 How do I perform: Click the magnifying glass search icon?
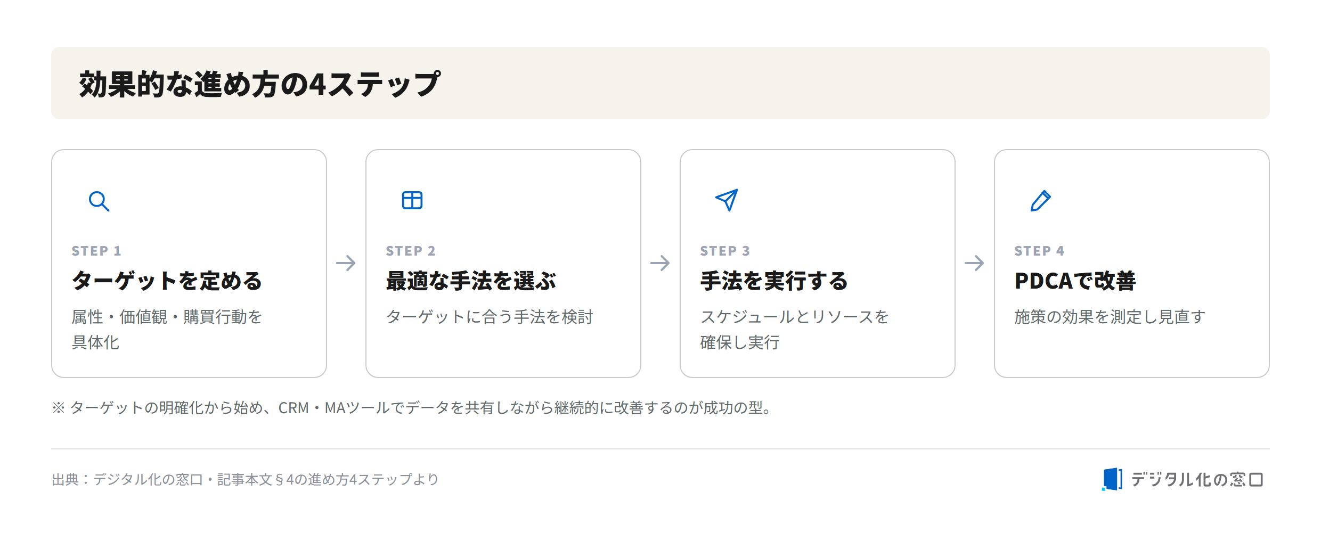(99, 201)
